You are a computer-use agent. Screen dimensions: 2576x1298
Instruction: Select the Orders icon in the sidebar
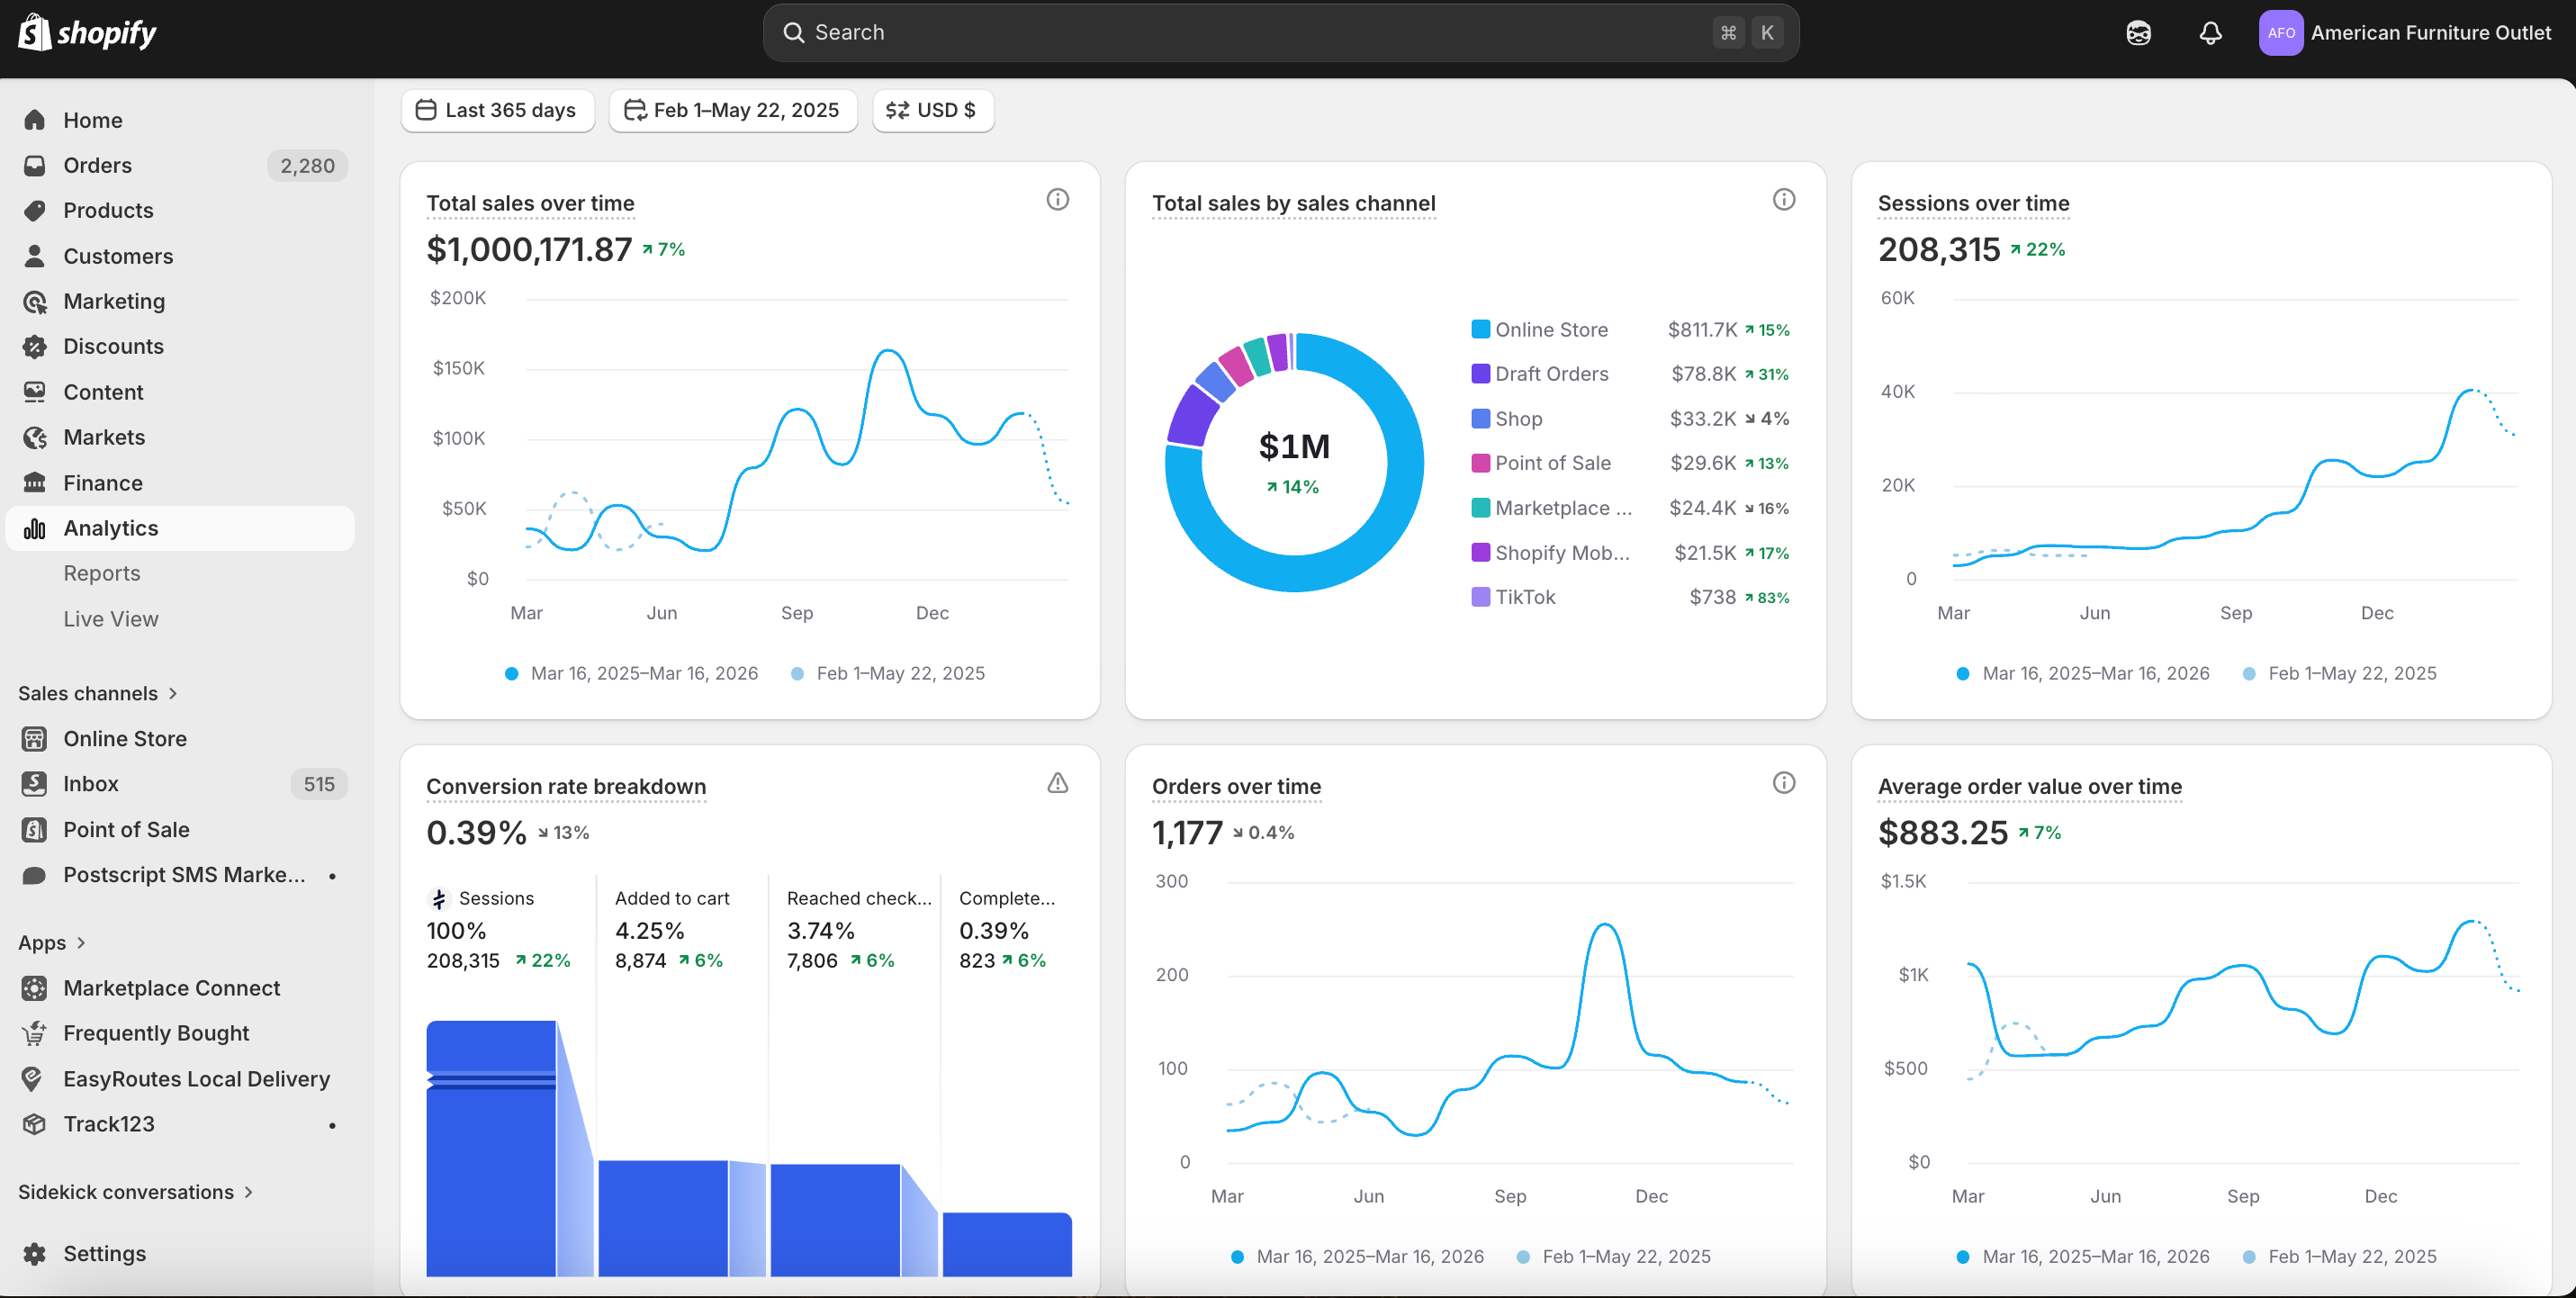click(35, 165)
